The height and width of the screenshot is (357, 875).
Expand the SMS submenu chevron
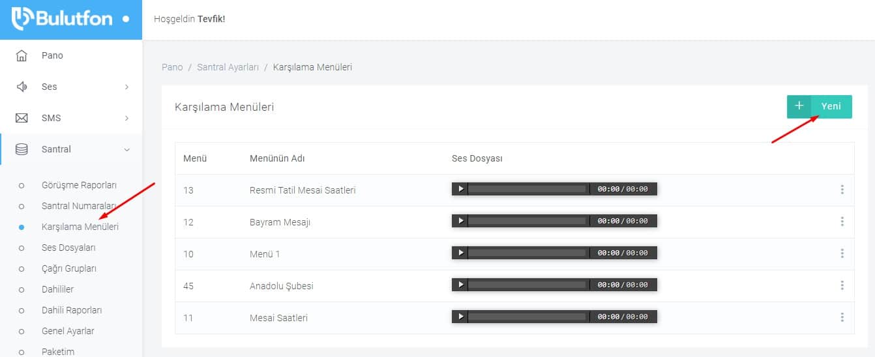126,118
